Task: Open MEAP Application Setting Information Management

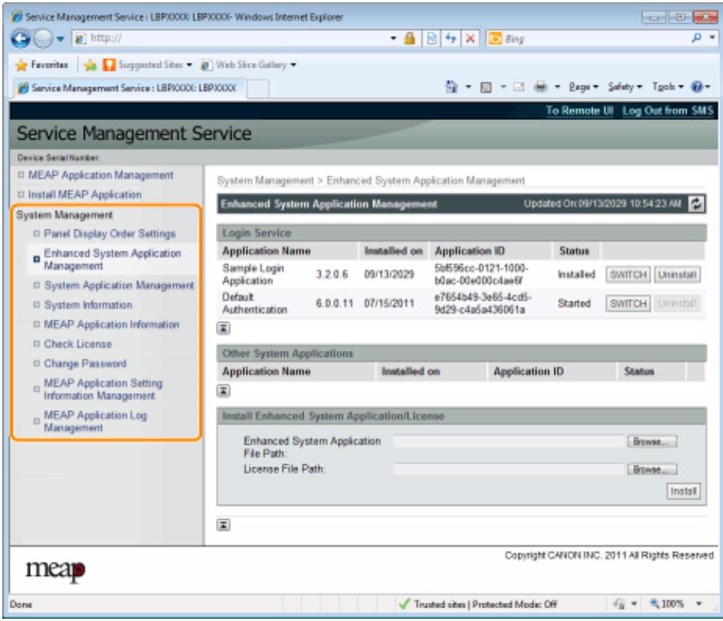Action: pos(103,390)
